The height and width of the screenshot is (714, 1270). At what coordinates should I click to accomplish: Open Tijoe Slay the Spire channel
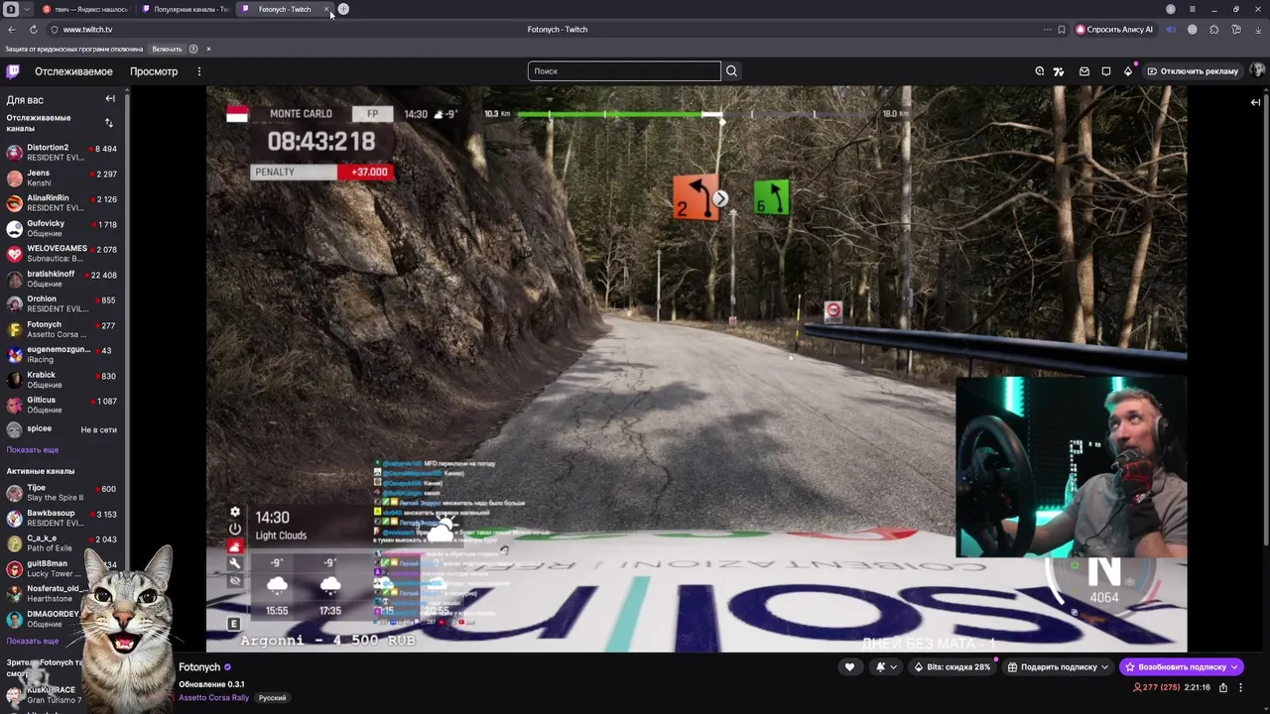tap(62, 493)
